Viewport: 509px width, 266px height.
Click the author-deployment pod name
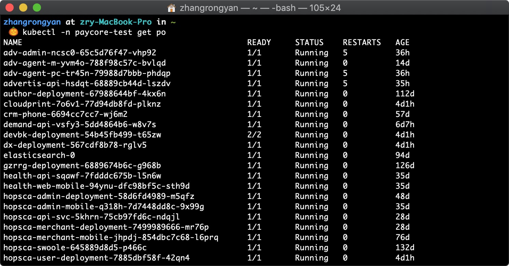(84, 94)
